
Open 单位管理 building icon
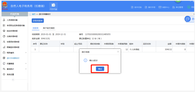174,7
